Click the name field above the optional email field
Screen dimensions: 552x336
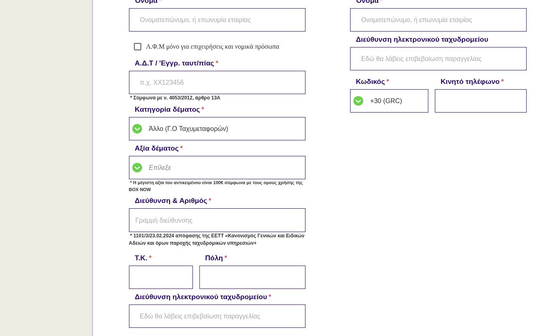[x=438, y=20]
